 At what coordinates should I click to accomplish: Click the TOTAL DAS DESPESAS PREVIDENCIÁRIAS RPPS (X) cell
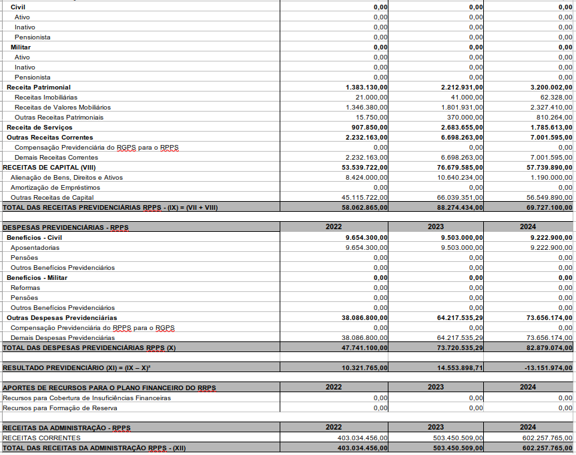tap(89, 348)
